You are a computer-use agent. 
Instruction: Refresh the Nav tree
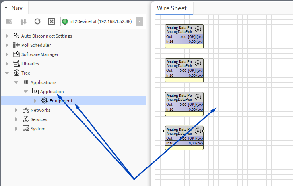pyautogui.click(x=37, y=22)
